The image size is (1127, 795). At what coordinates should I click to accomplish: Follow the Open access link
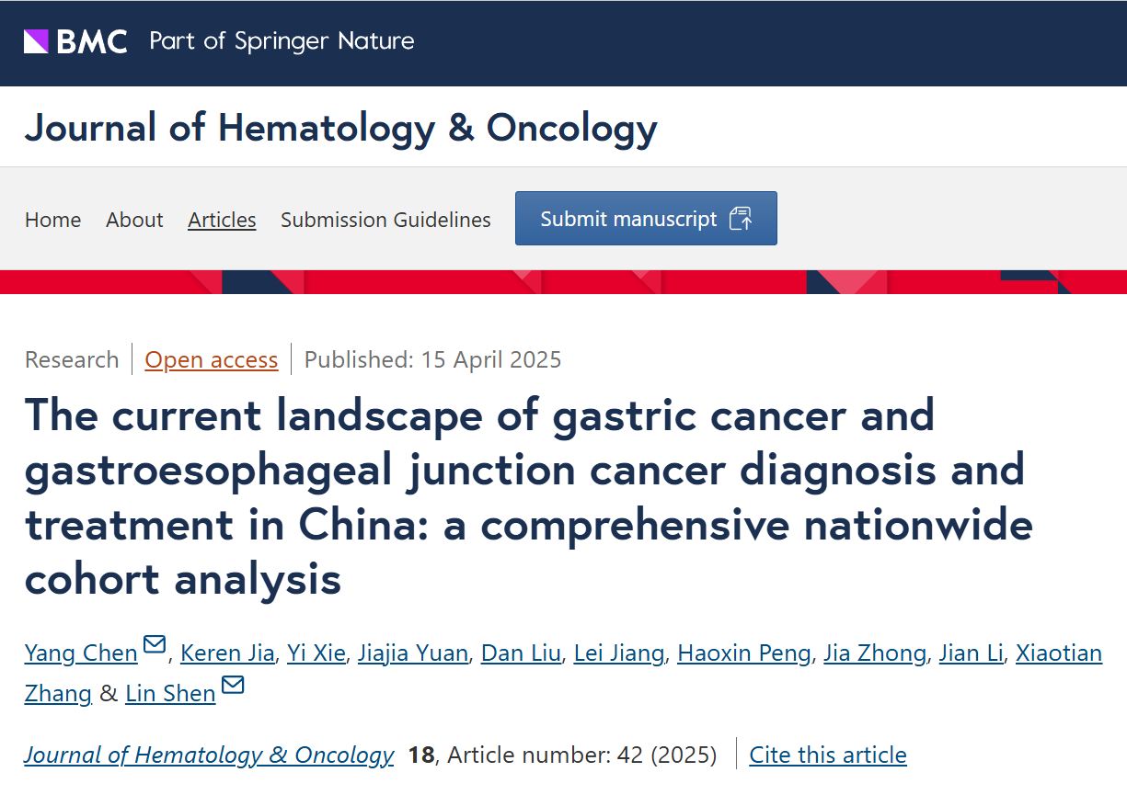(x=211, y=359)
